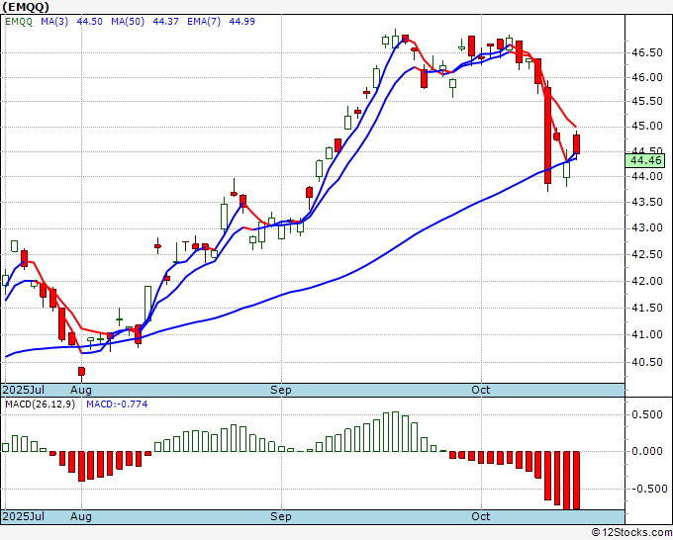The height and width of the screenshot is (540, 673).
Task: Click the tall red mid-October selloff candlestick
Action: click(547, 135)
